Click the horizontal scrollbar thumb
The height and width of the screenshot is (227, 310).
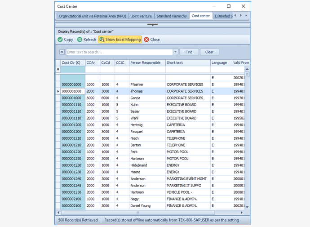point(138,213)
